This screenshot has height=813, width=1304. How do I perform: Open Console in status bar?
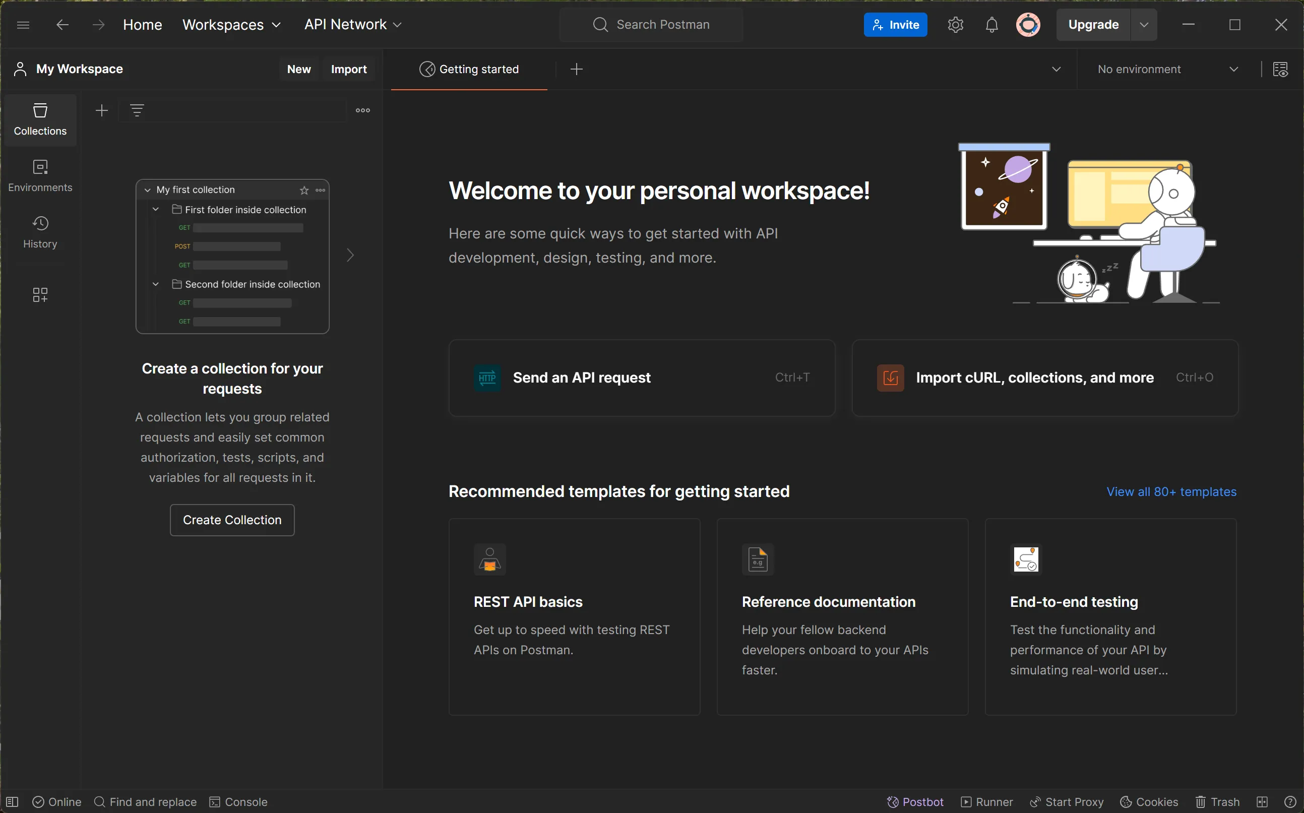coord(238,802)
